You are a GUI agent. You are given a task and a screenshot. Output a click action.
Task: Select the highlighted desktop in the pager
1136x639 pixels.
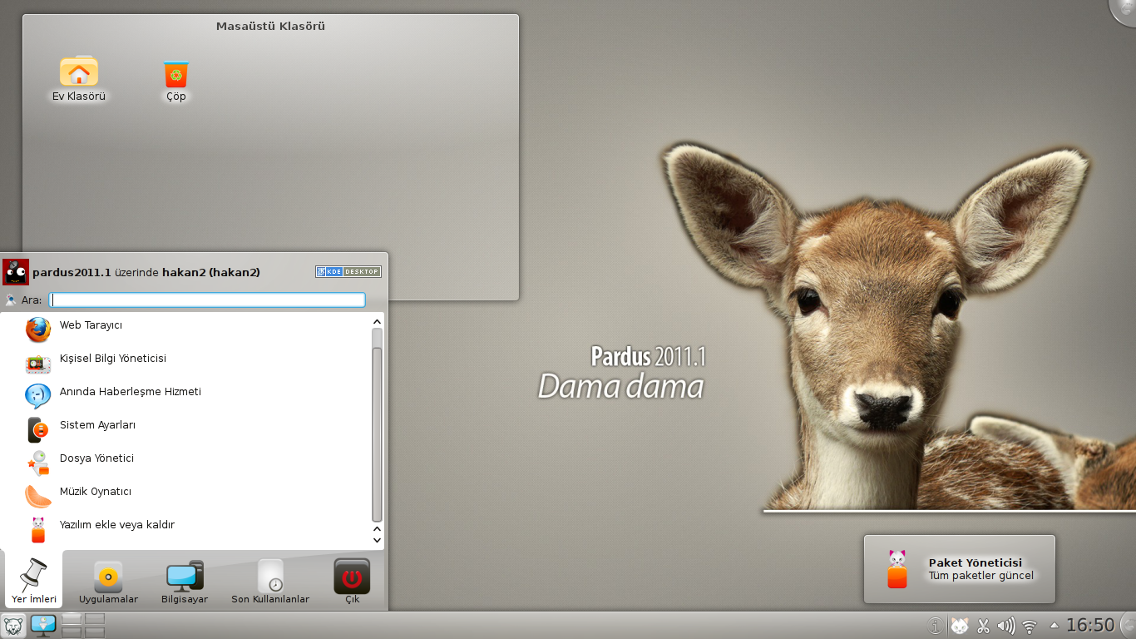click(x=72, y=619)
